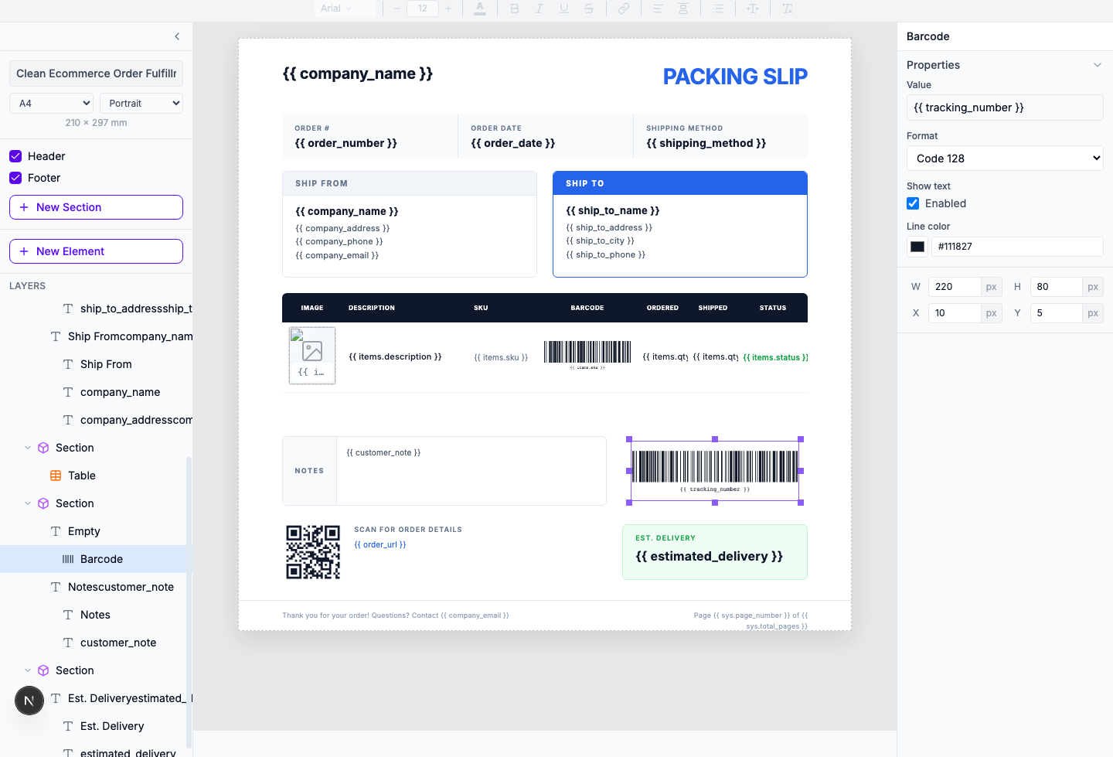Collapse the left sidebar panel
Image resolution: width=1113 pixels, height=757 pixels.
click(x=177, y=36)
